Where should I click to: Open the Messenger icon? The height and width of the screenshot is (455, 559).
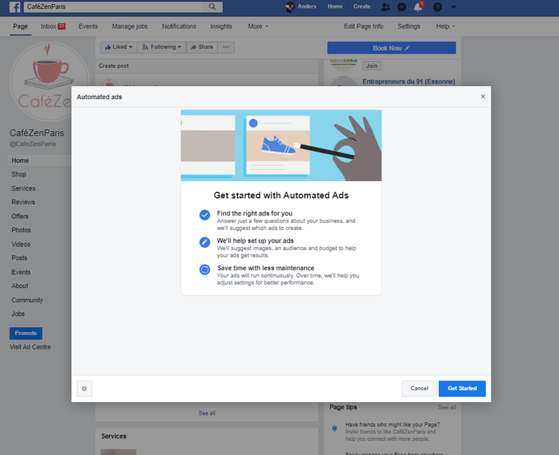[402, 7]
